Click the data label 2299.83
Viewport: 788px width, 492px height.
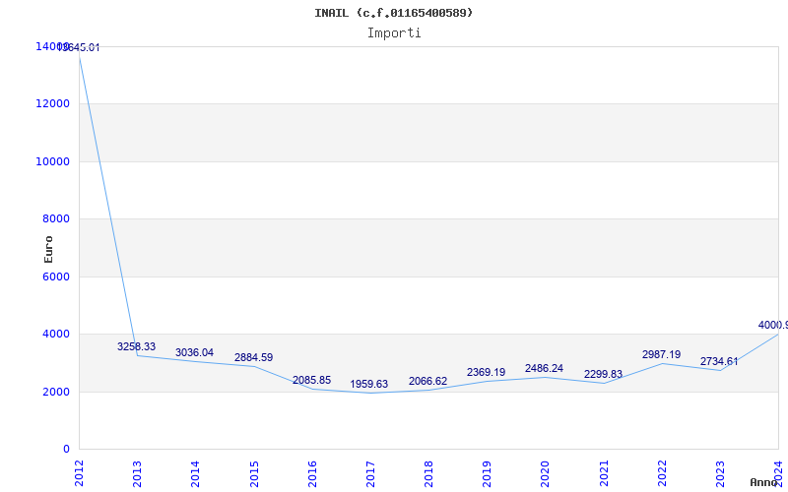(x=603, y=374)
